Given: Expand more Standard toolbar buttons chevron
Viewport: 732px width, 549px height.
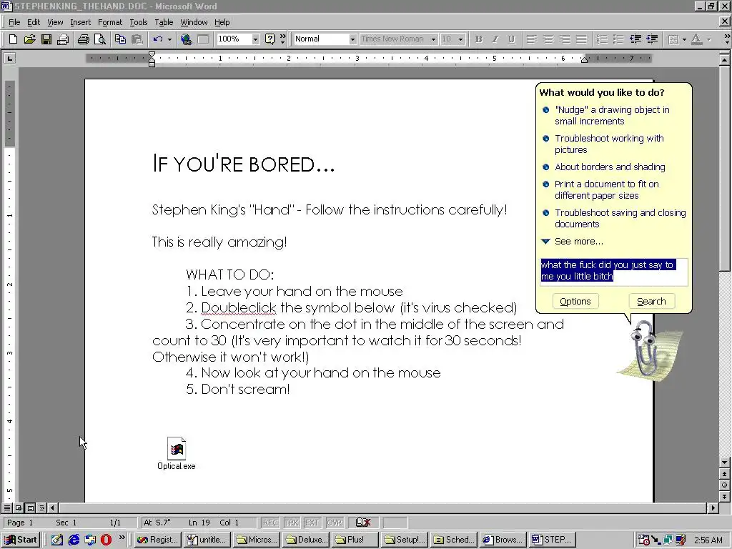Looking at the screenshot, I should (x=283, y=39).
